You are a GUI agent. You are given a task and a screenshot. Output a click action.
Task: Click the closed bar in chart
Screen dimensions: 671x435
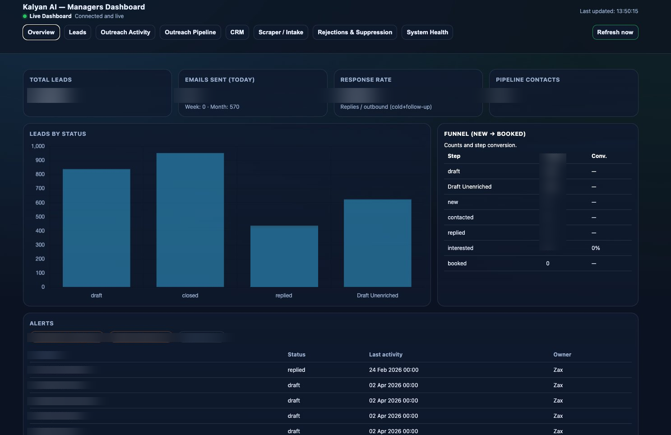coord(190,220)
